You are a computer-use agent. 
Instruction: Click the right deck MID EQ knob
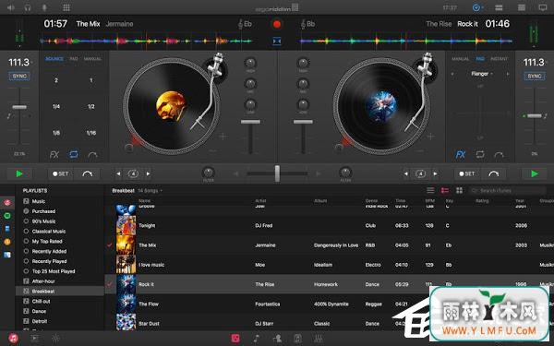point(303,84)
